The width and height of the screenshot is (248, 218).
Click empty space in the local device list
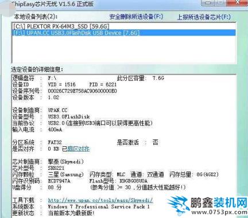tap(123, 50)
